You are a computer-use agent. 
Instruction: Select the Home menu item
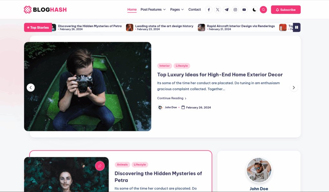pyautogui.click(x=132, y=9)
